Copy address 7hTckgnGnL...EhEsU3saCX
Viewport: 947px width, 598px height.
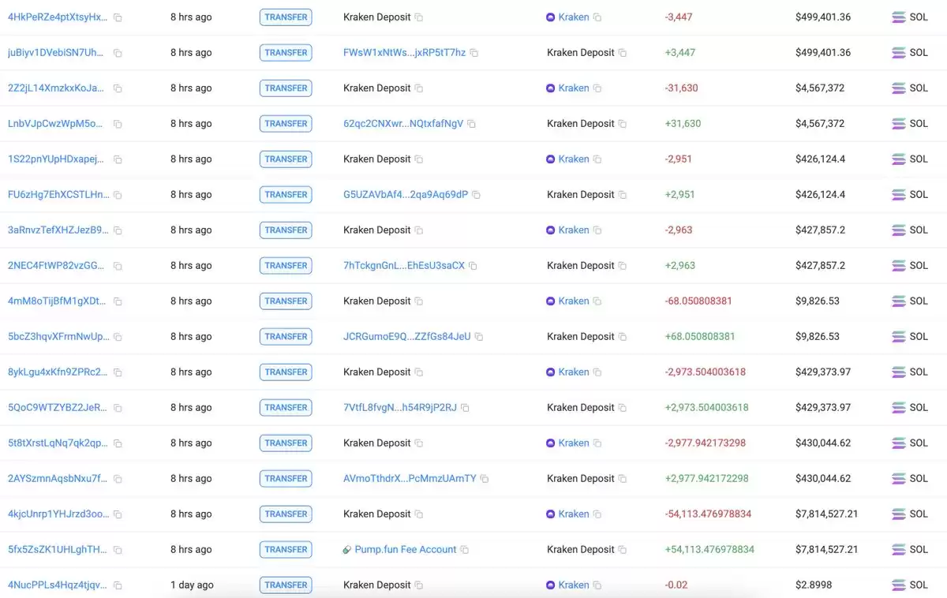pos(473,266)
